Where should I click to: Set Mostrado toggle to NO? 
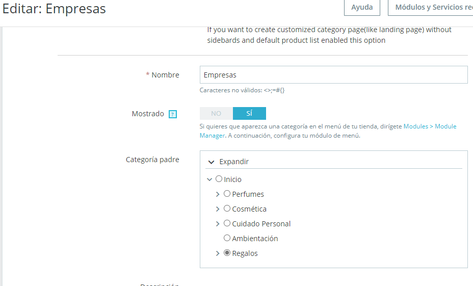[216, 114]
